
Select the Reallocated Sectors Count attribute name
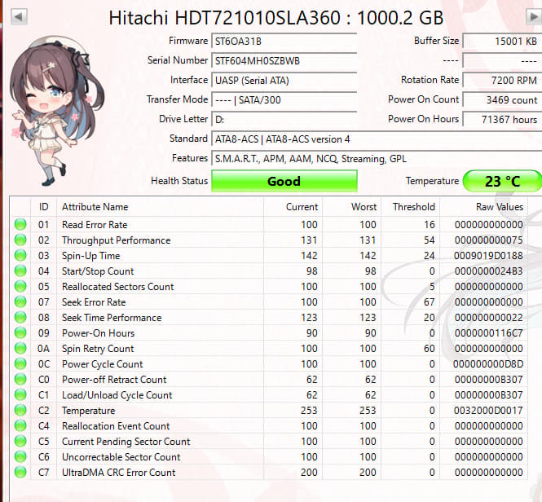click(x=118, y=287)
